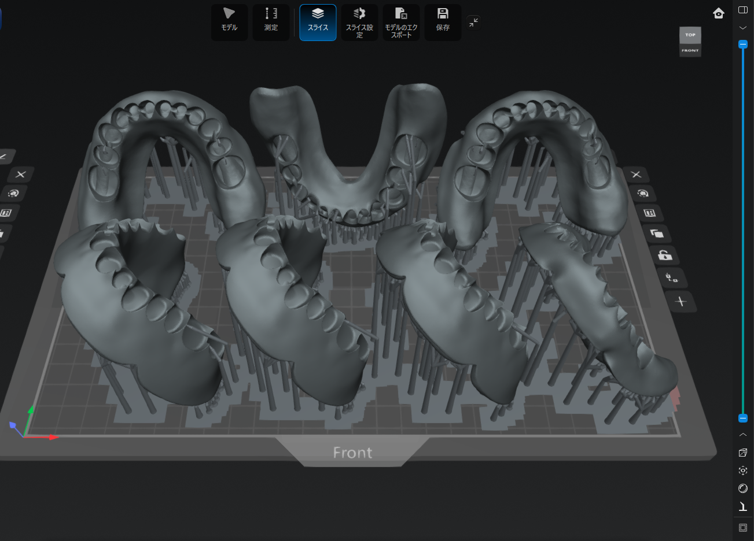Click the unlock padlock icon on right platform toolbar
Image resolution: width=754 pixels, height=541 pixels.
665,255
